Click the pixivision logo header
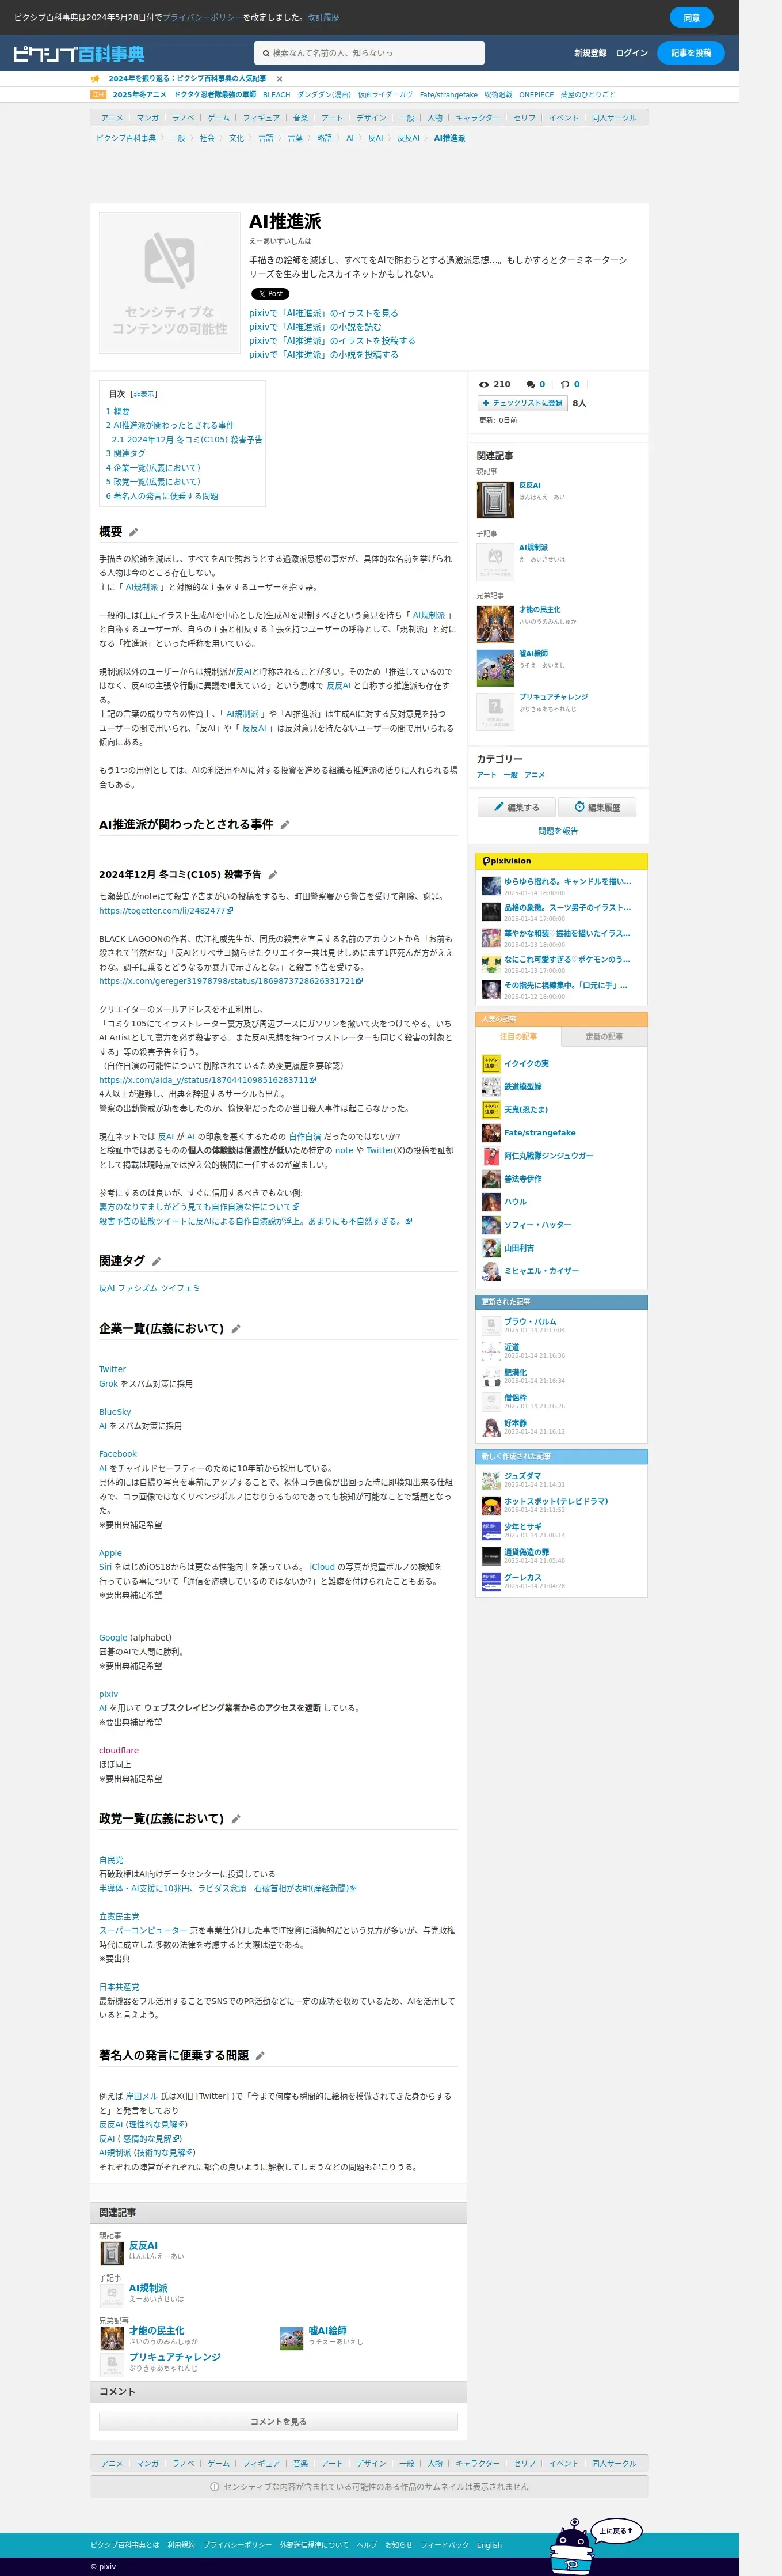 [506, 861]
